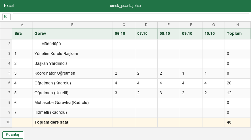Click the '09.10' date header cell
Image resolution: width=251 pixels, height=140 pixels.
pos(191,34)
